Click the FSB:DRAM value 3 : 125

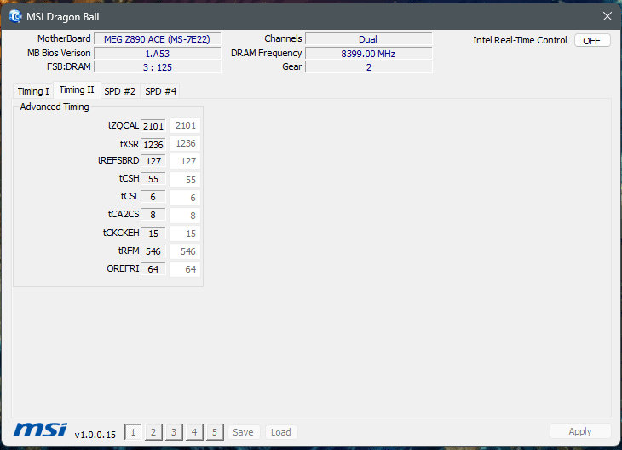click(157, 67)
